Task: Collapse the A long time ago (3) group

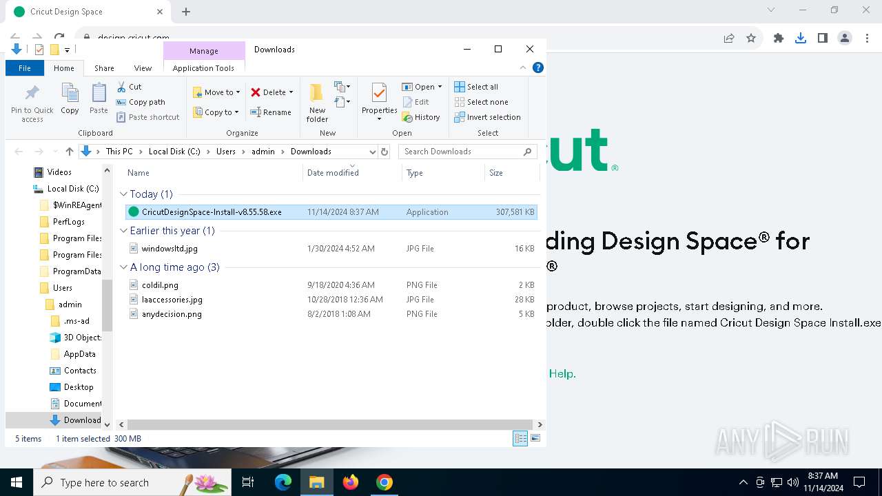Action: pos(123,267)
